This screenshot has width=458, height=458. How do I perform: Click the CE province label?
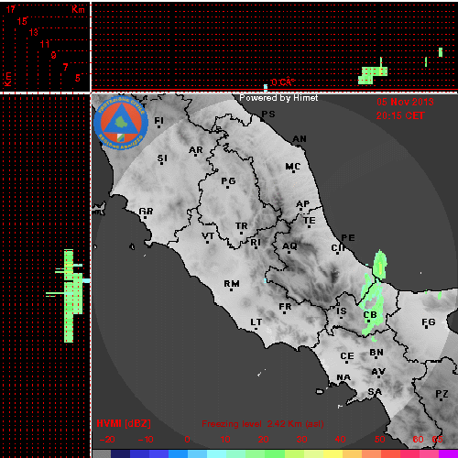(347, 356)
